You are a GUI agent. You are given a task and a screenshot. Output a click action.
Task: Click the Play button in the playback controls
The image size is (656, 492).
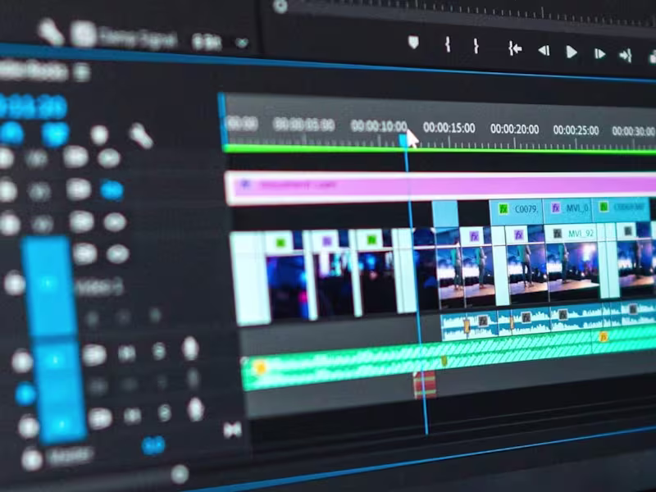pyautogui.click(x=571, y=51)
